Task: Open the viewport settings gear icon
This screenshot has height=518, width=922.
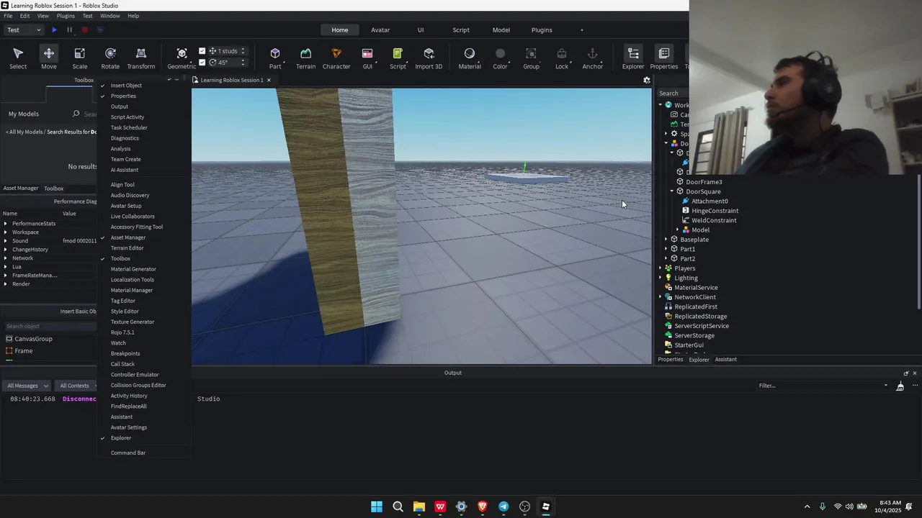Action: coord(647,80)
